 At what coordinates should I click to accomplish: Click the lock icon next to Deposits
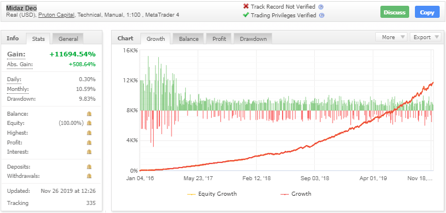click(x=89, y=166)
